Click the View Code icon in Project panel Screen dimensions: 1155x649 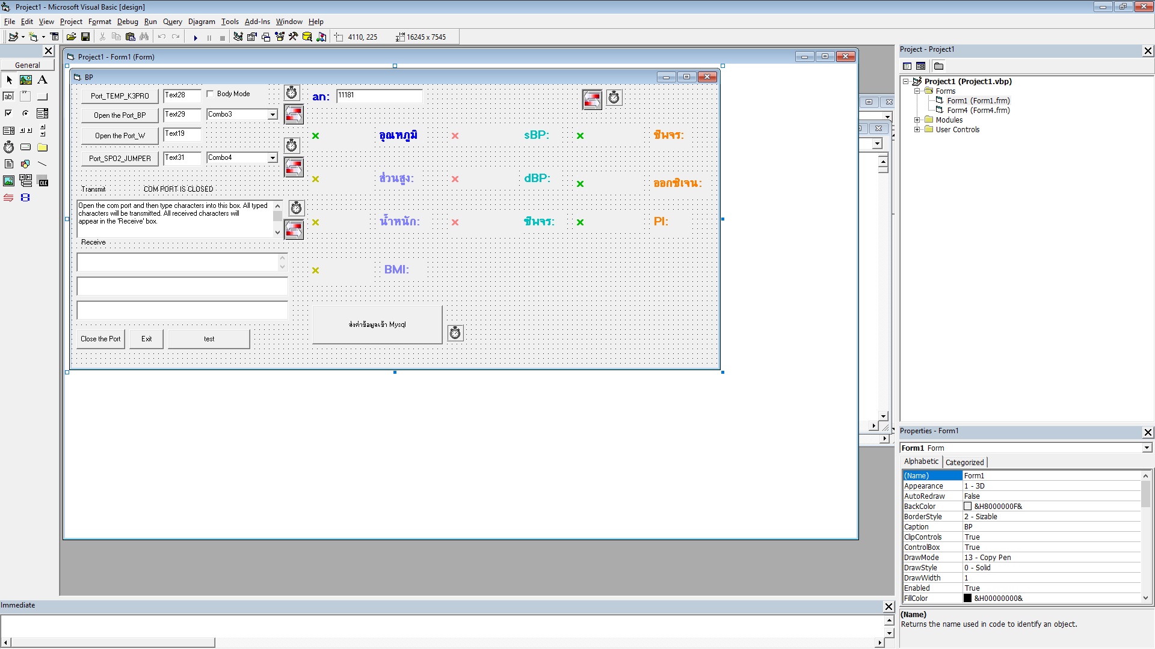coord(907,66)
